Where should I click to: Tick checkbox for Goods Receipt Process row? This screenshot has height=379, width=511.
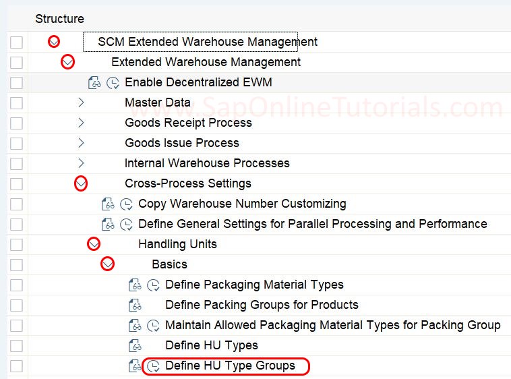point(16,123)
